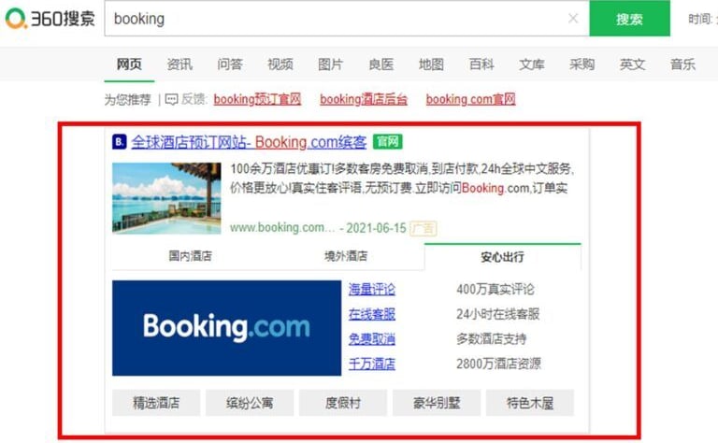Screen dimensions: 718x443
Task: Click the 多数酒店支持 text
Action: click(492, 339)
